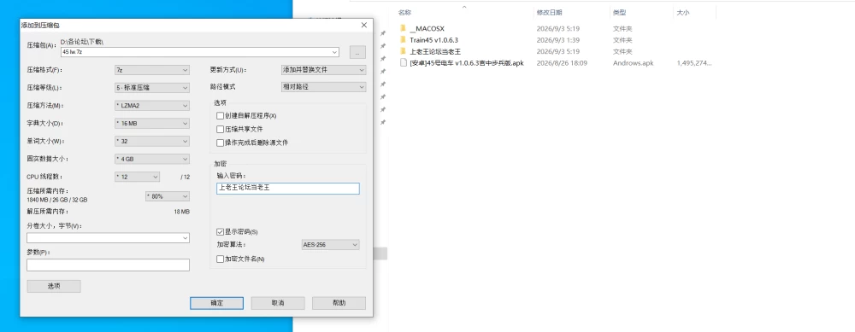Open 更新方式 dropdown 添加并替换文件
The height and width of the screenshot is (332, 855).
[323, 70]
